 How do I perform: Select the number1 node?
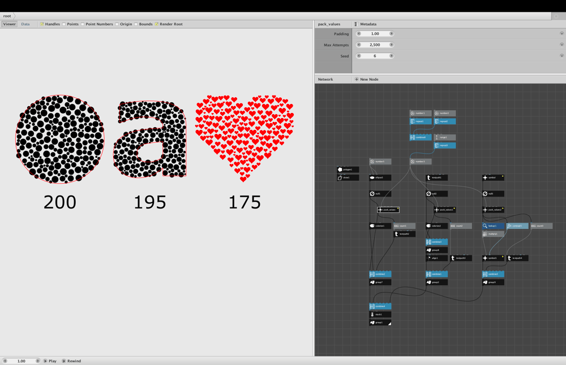(421, 113)
